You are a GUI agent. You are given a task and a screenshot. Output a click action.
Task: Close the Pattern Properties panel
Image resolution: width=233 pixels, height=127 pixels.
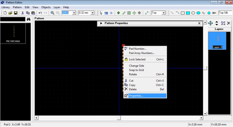199,23
